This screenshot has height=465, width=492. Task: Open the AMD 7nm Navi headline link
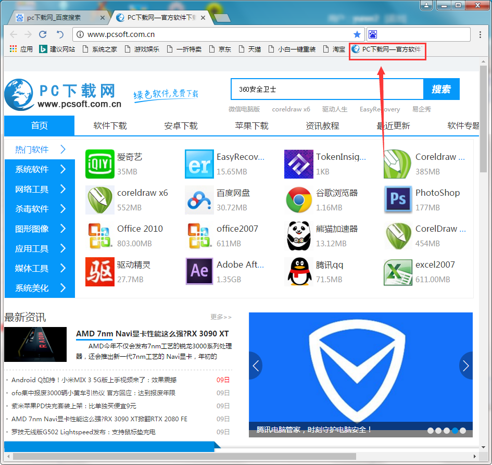pos(152,334)
